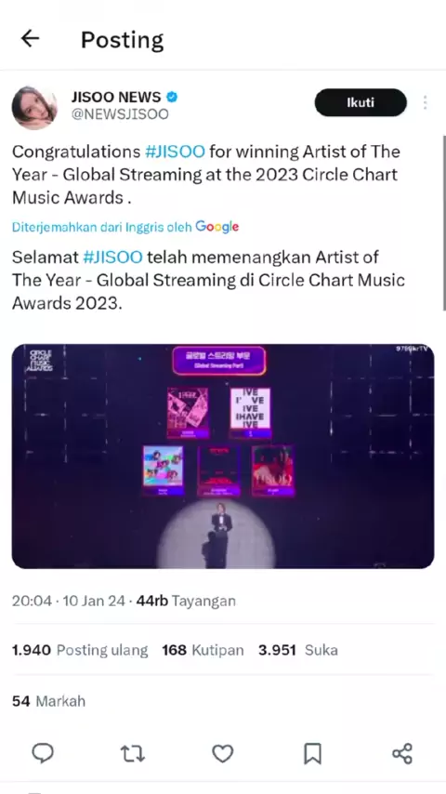
Task: Open the share icon options
Action: click(x=402, y=753)
